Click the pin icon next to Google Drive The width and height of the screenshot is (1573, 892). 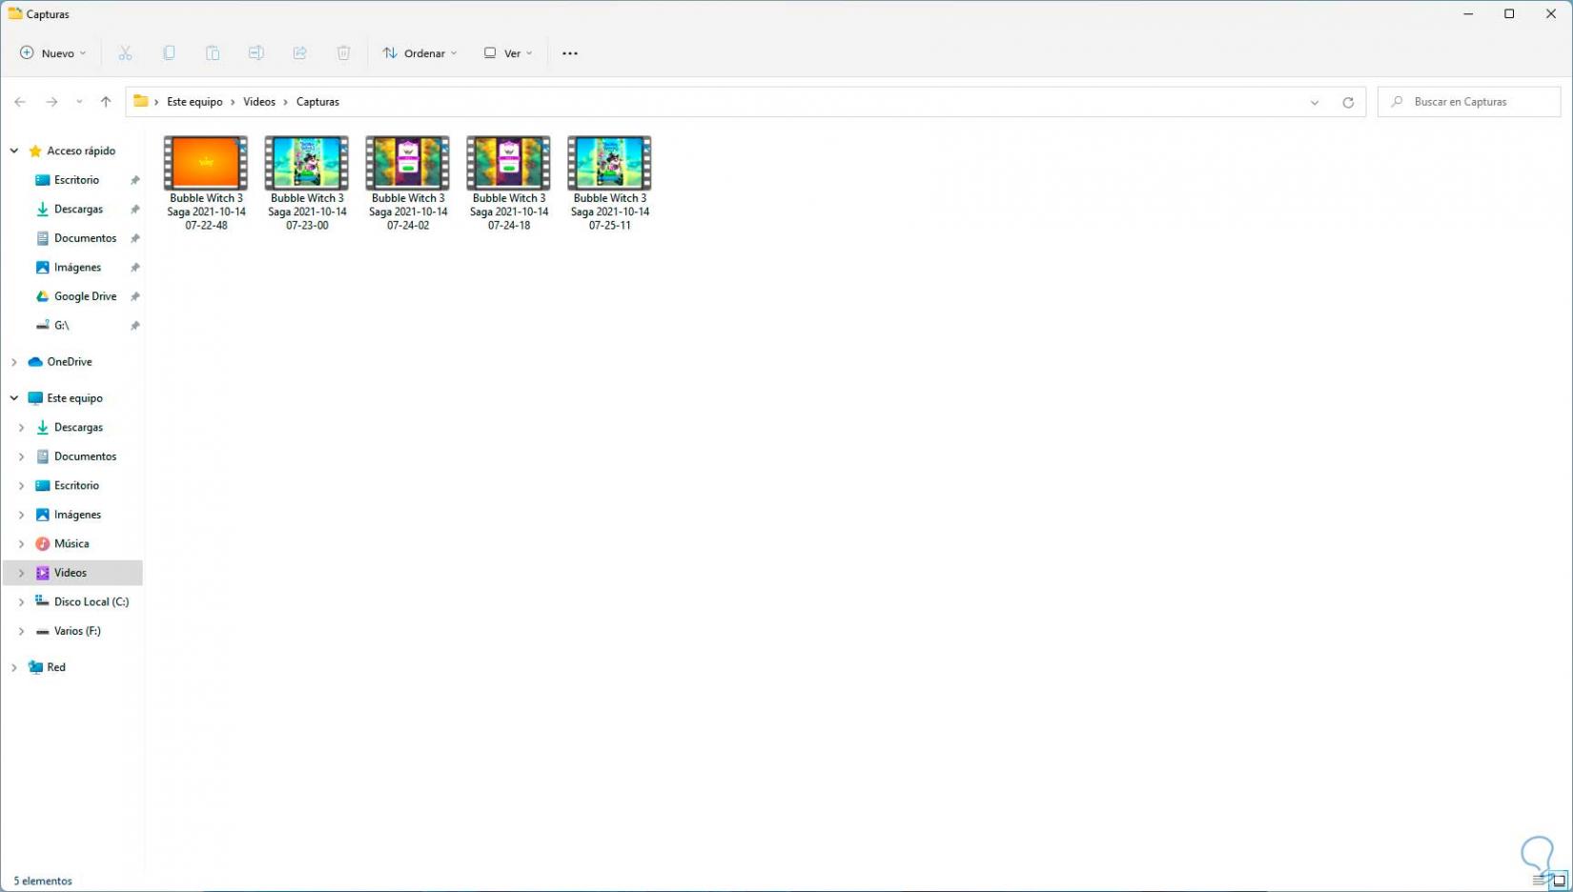(x=135, y=296)
